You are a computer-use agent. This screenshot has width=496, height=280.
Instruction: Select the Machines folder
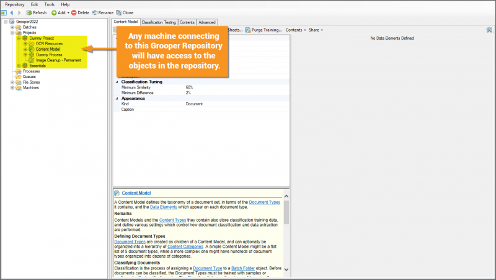30,88
